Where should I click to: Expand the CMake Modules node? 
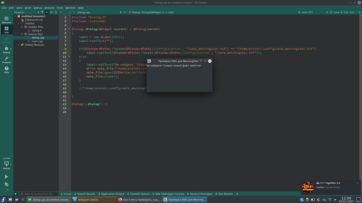(19, 45)
